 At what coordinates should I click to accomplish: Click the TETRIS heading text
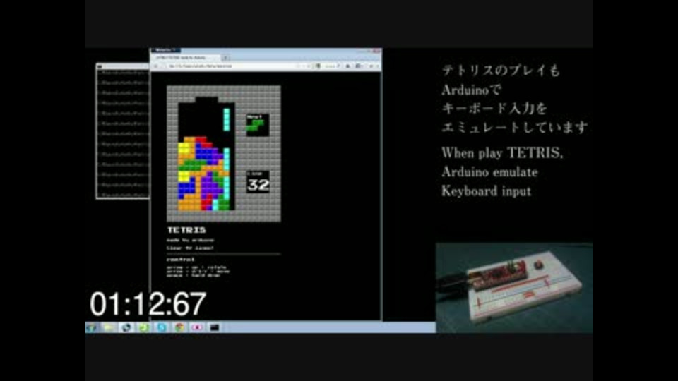[186, 230]
